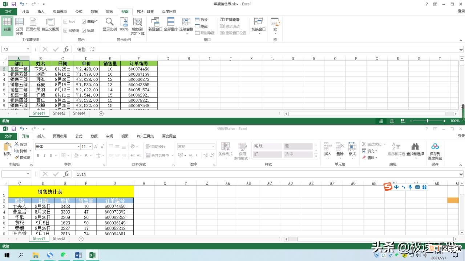Click 查找和选择 binoculars icon
465x261 pixels.
click(x=415, y=149)
